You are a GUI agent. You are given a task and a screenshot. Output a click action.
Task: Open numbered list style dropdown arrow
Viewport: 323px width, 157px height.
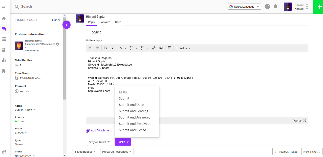147,48
